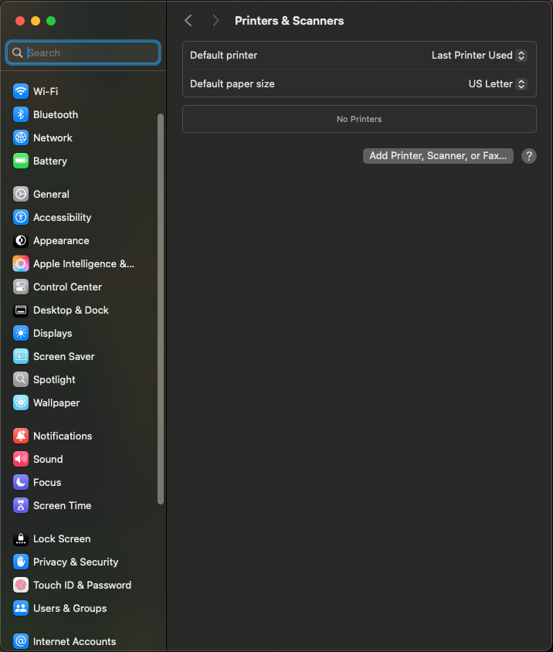This screenshot has width=553, height=652.
Task: Select Wi-Fi label in sidebar
Action: 46,91
